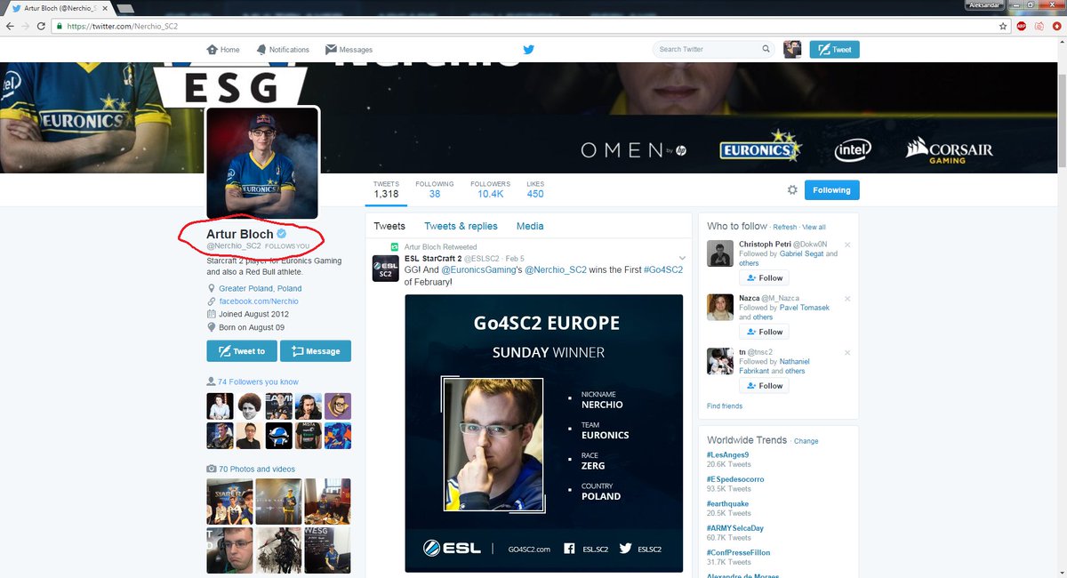Click Gabriel Segat follower link

coord(802,253)
